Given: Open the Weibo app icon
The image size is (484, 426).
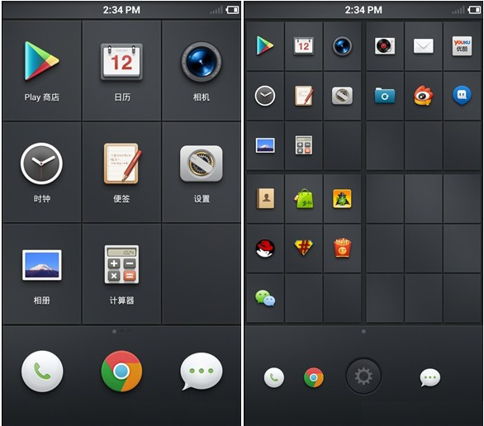Looking at the screenshot, I should [423, 95].
